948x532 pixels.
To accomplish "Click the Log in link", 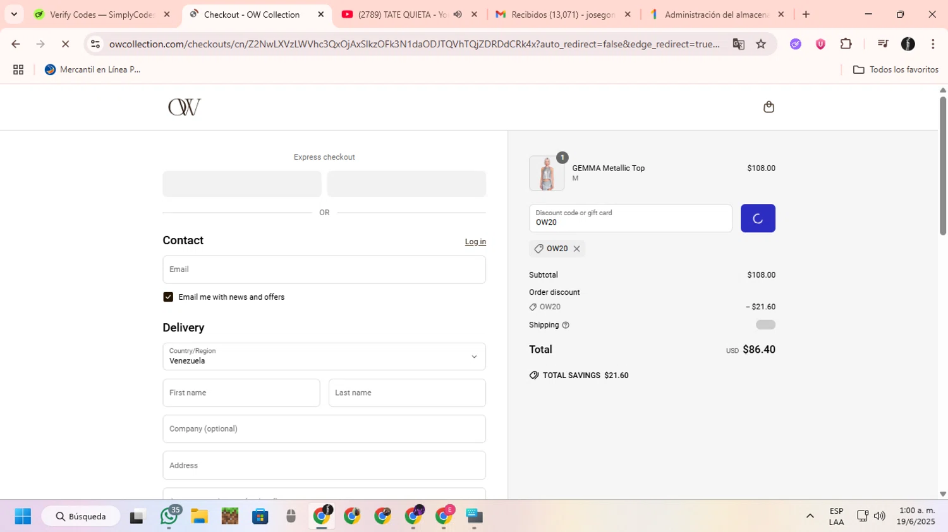I will click(x=475, y=242).
